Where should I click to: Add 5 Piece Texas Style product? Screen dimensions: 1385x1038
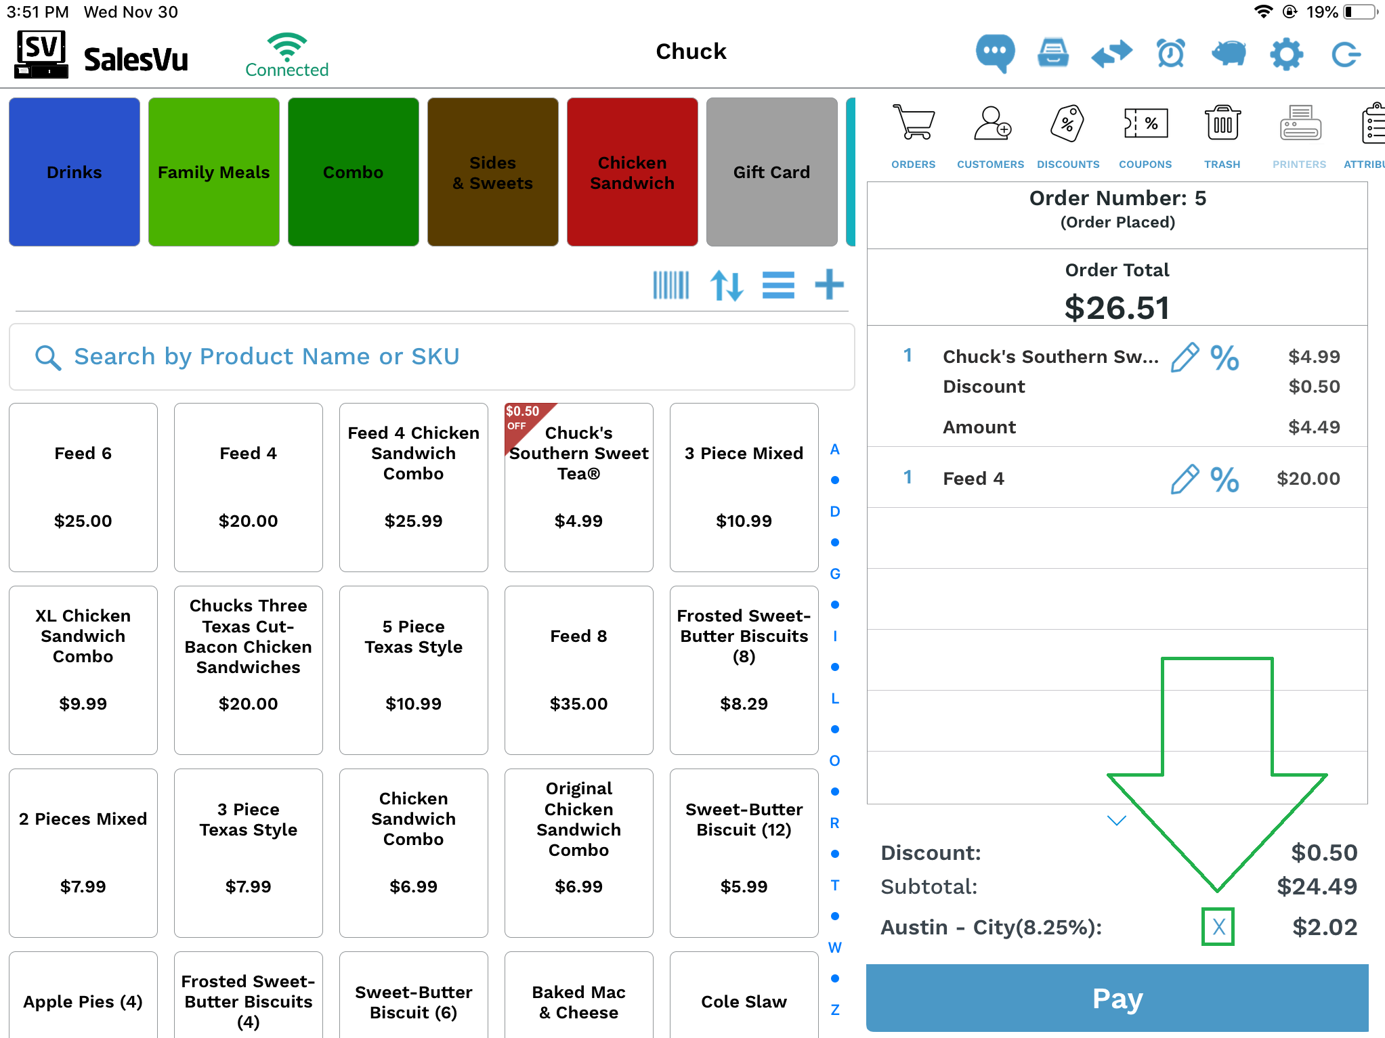click(414, 670)
